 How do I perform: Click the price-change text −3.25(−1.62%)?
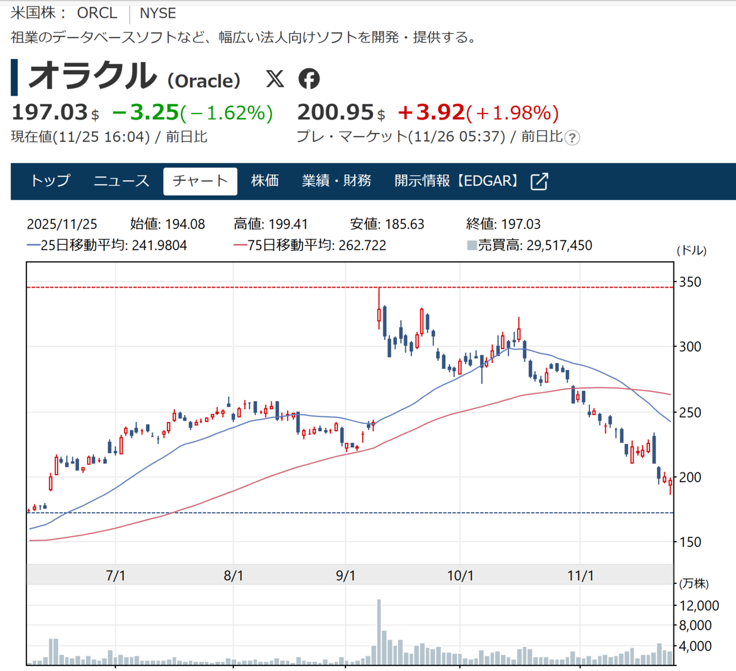click(193, 112)
